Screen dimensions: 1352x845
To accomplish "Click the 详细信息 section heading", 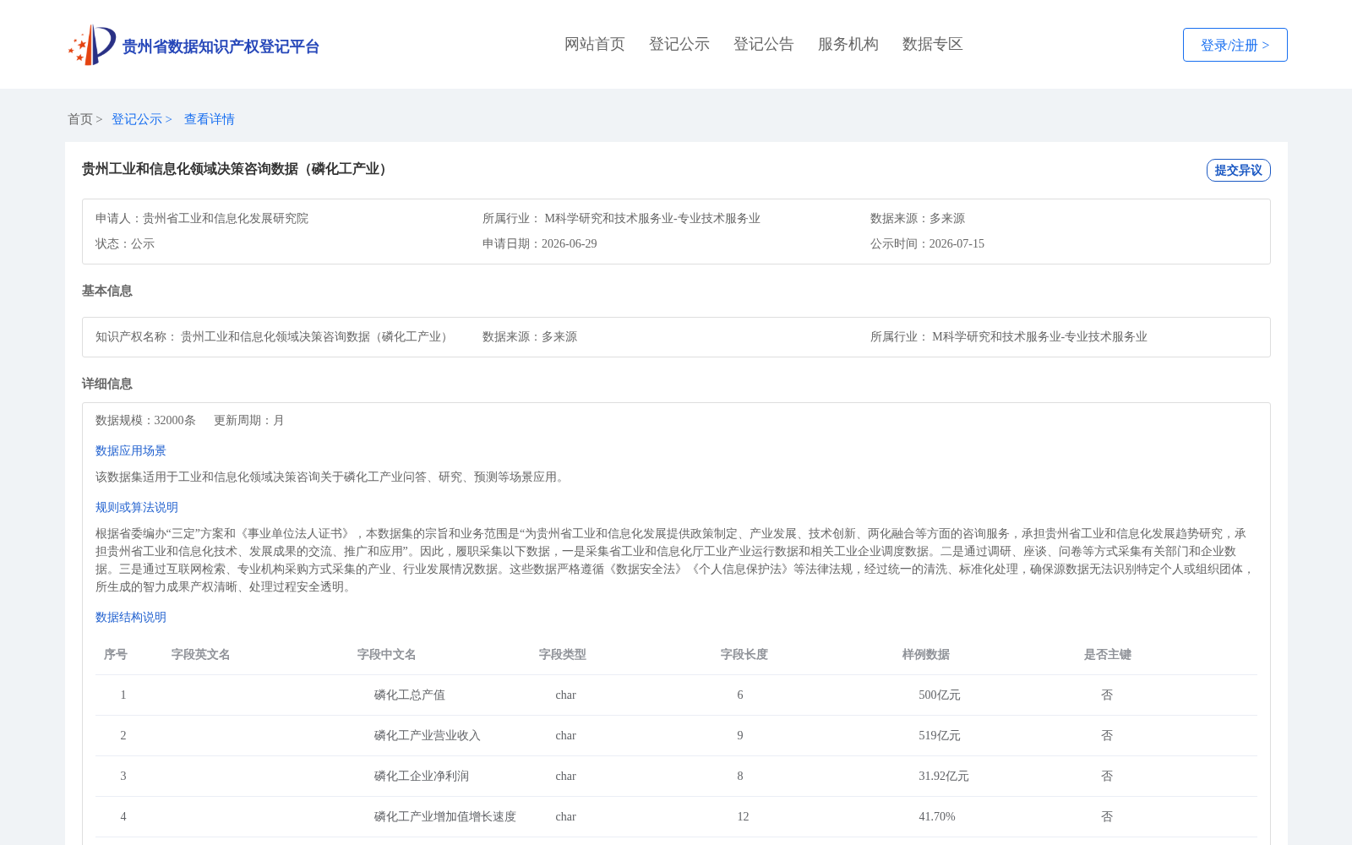I will 107,384.
